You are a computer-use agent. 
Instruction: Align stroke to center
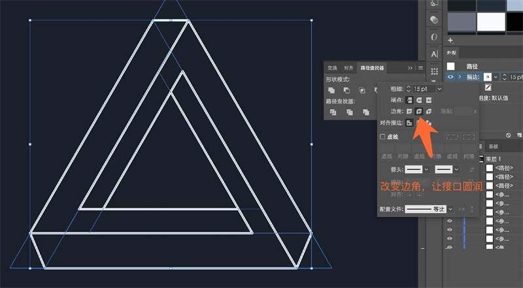coord(409,123)
